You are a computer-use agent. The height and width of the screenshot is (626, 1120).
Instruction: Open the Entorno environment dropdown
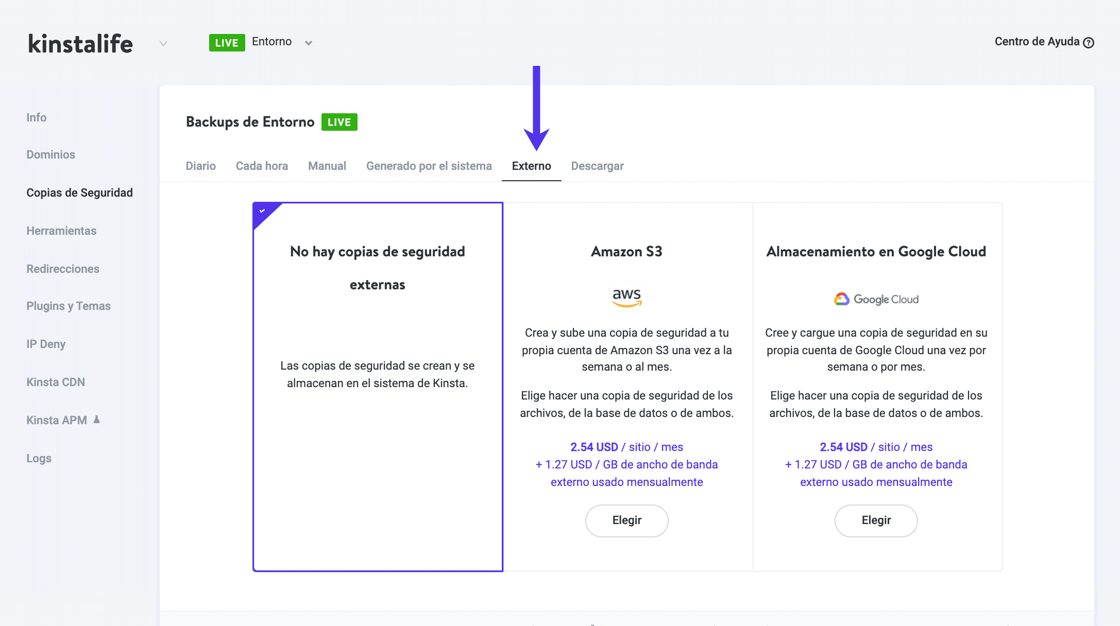click(x=308, y=43)
